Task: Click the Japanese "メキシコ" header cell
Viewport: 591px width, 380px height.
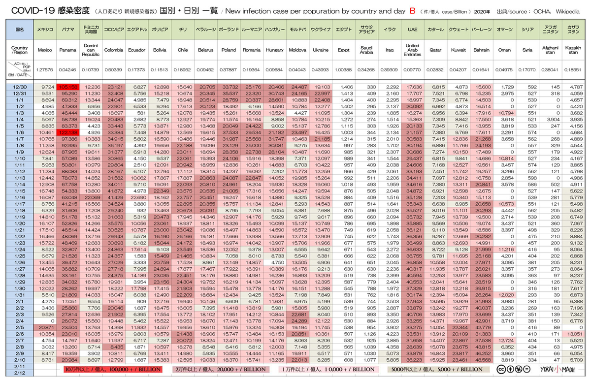Action: pos(45,30)
